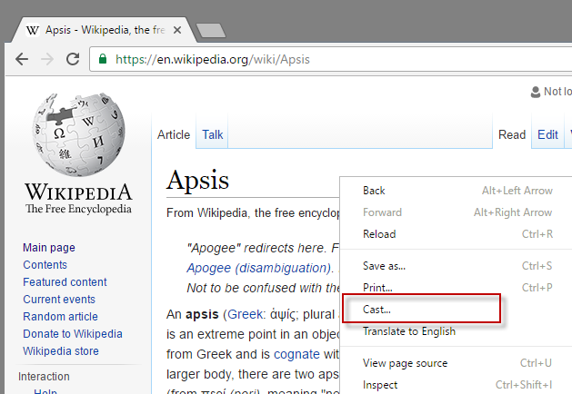
Task: Select the Read view tab
Action: pos(512,134)
